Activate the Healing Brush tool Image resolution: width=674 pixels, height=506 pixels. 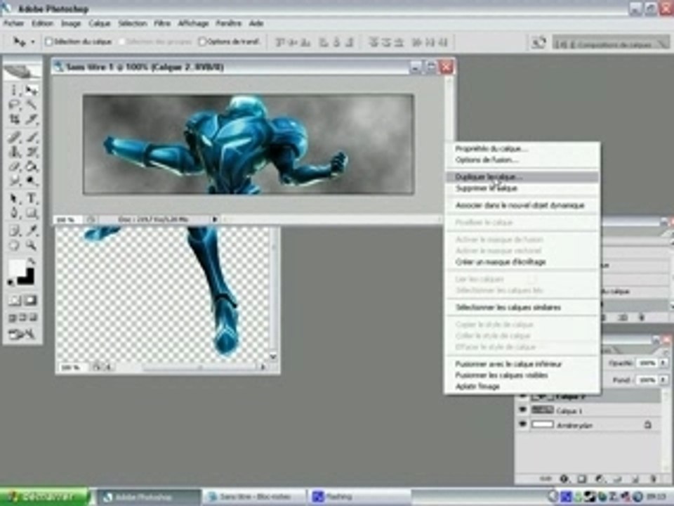coord(15,137)
